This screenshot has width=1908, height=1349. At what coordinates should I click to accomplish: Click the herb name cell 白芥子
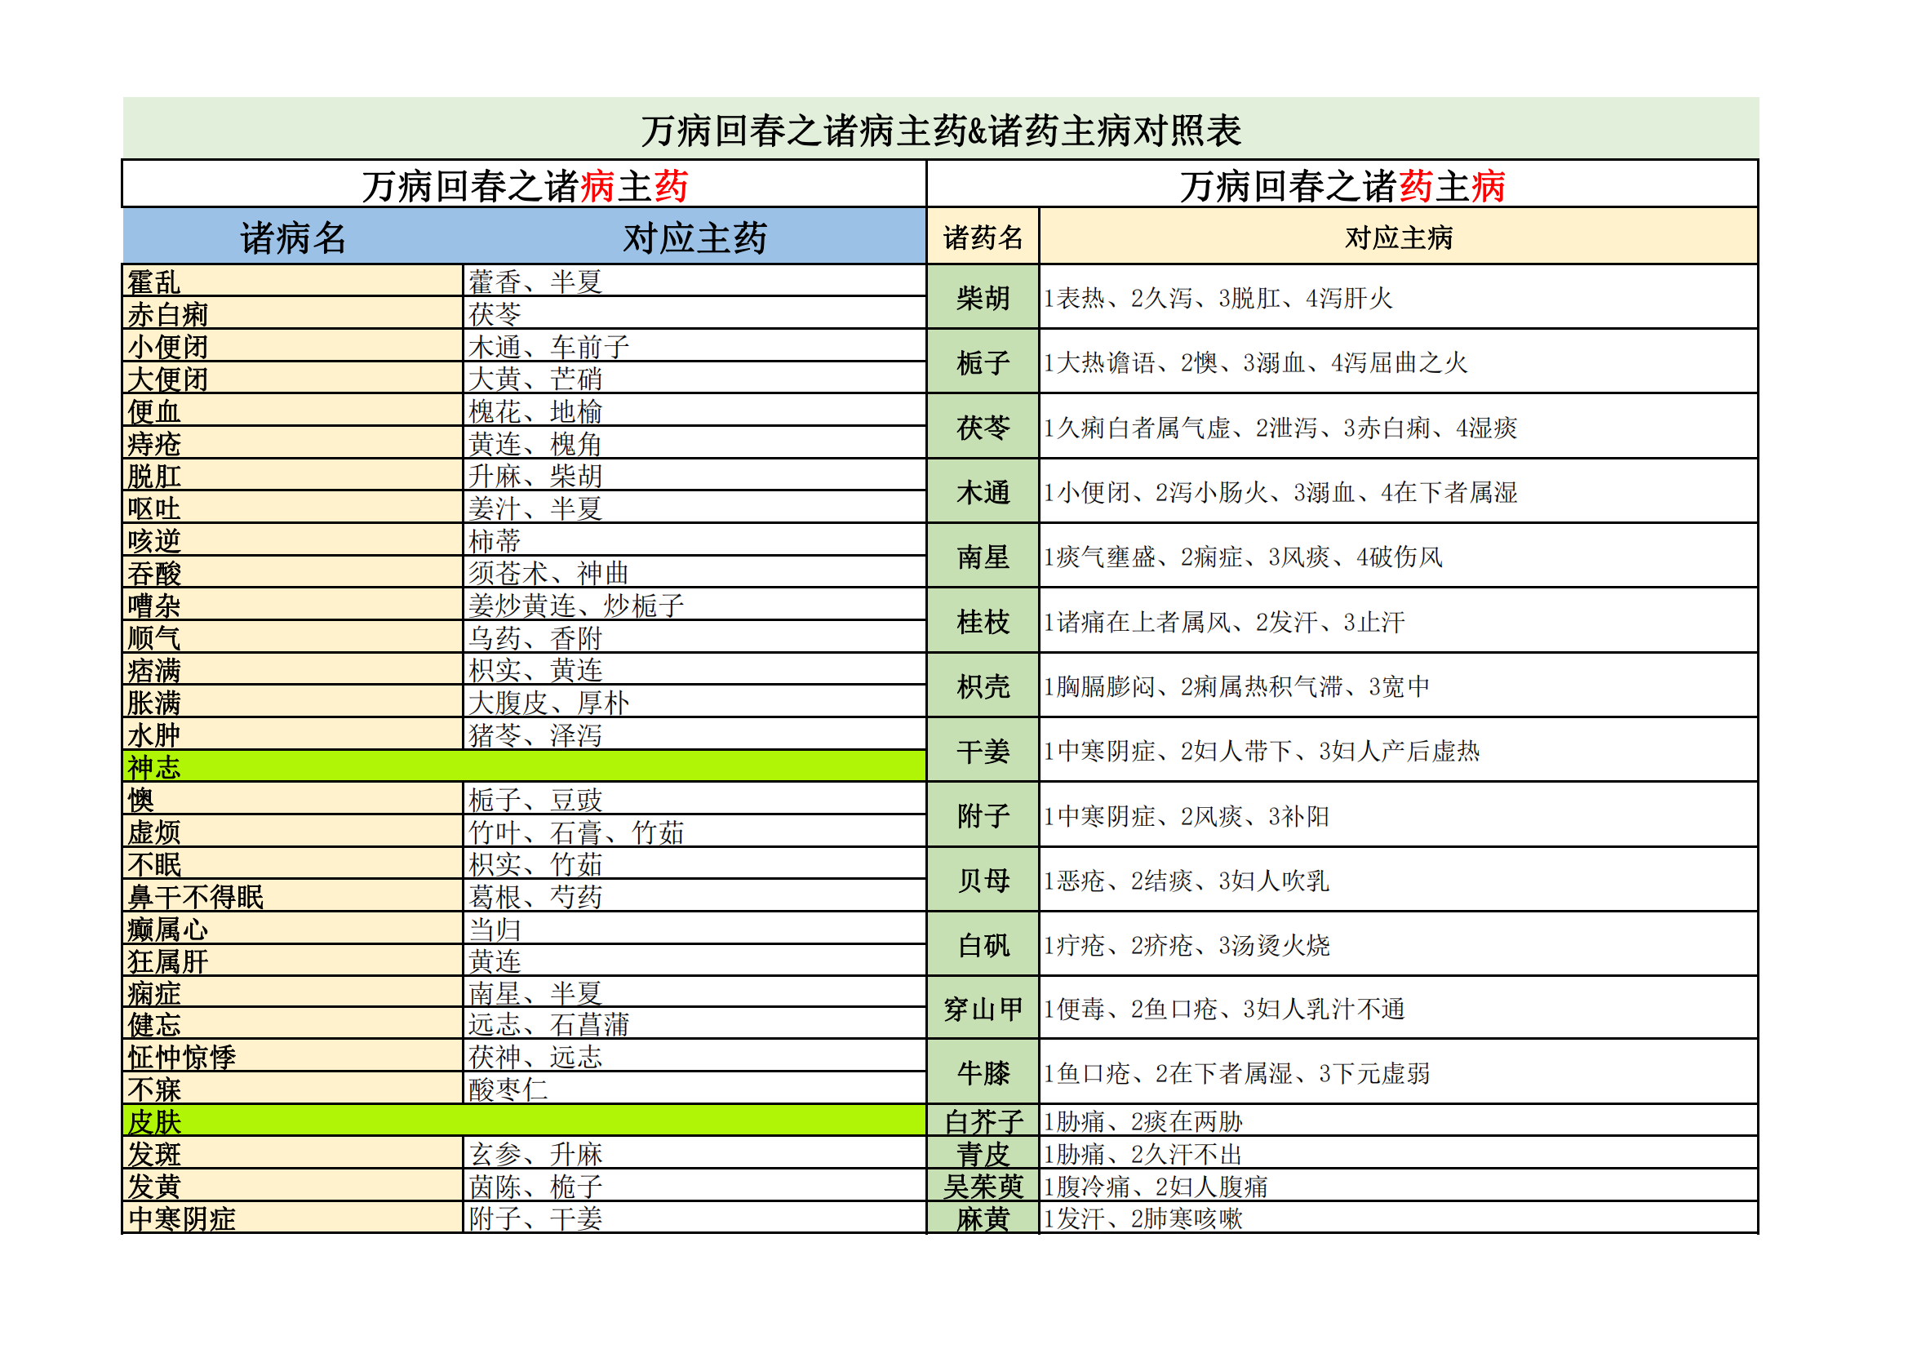pyautogui.click(x=983, y=1121)
